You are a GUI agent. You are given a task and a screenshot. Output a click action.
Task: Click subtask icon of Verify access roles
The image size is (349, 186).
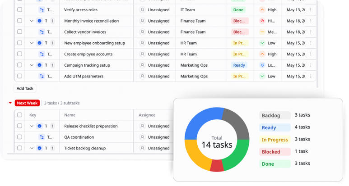click(42, 10)
